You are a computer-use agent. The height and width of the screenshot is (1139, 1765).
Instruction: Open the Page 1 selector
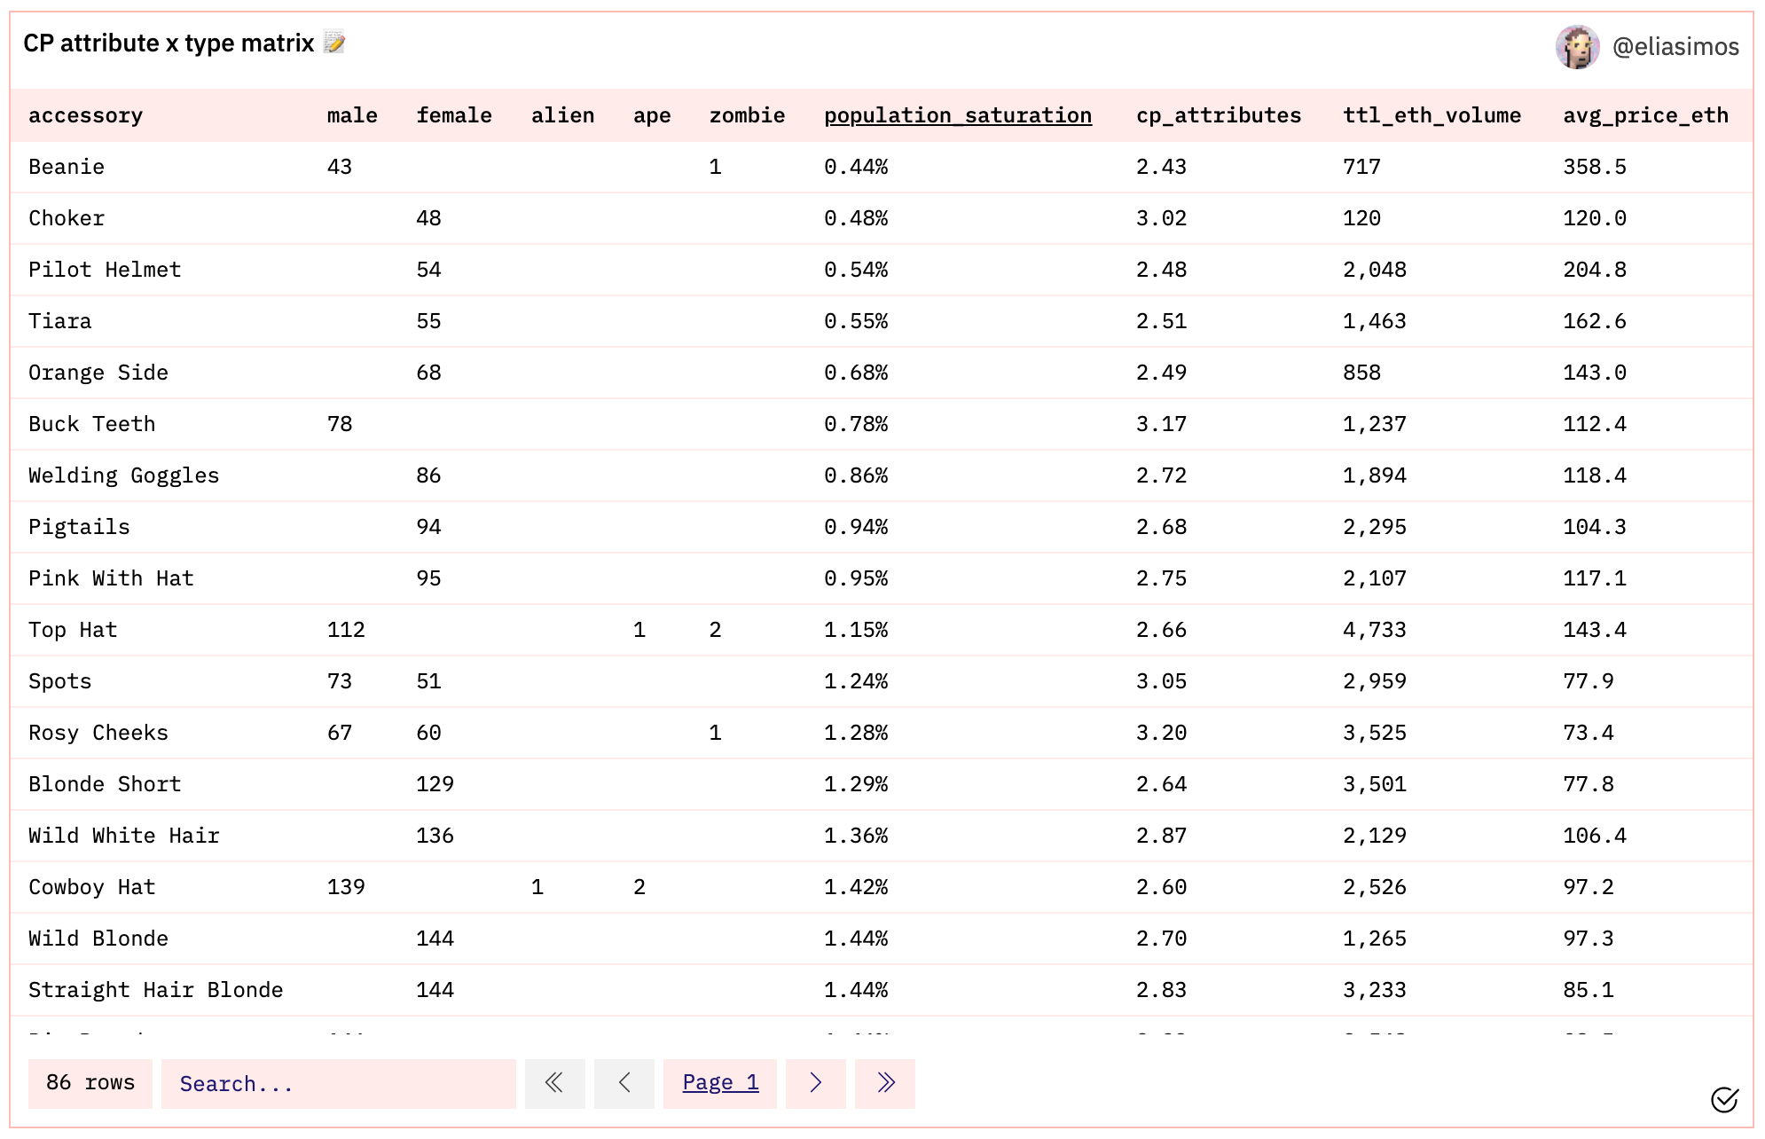coord(720,1083)
